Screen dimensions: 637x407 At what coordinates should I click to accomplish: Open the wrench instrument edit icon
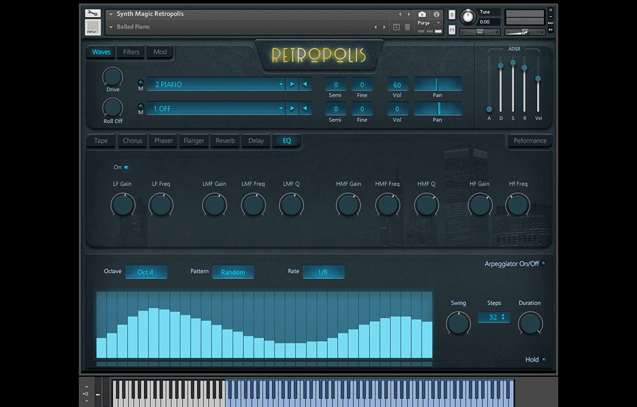coord(93,14)
